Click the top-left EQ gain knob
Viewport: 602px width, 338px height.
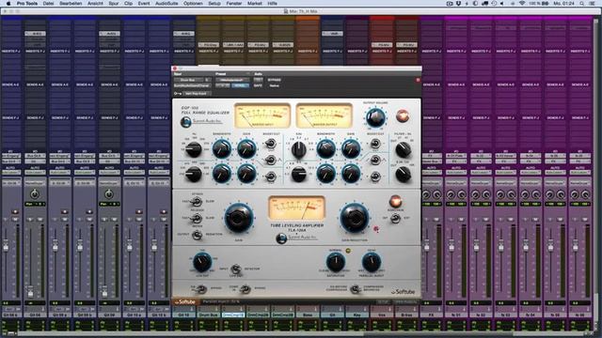pyautogui.click(x=246, y=149)
